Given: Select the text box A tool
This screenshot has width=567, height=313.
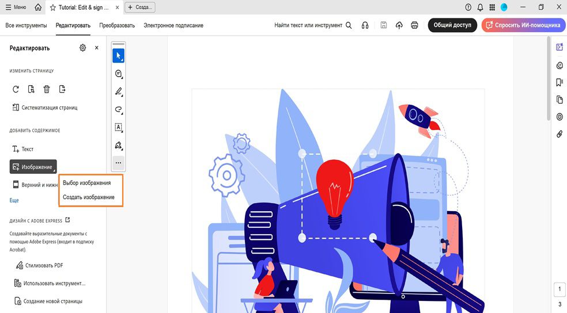Looking at the screenshot, I should 119,127.
